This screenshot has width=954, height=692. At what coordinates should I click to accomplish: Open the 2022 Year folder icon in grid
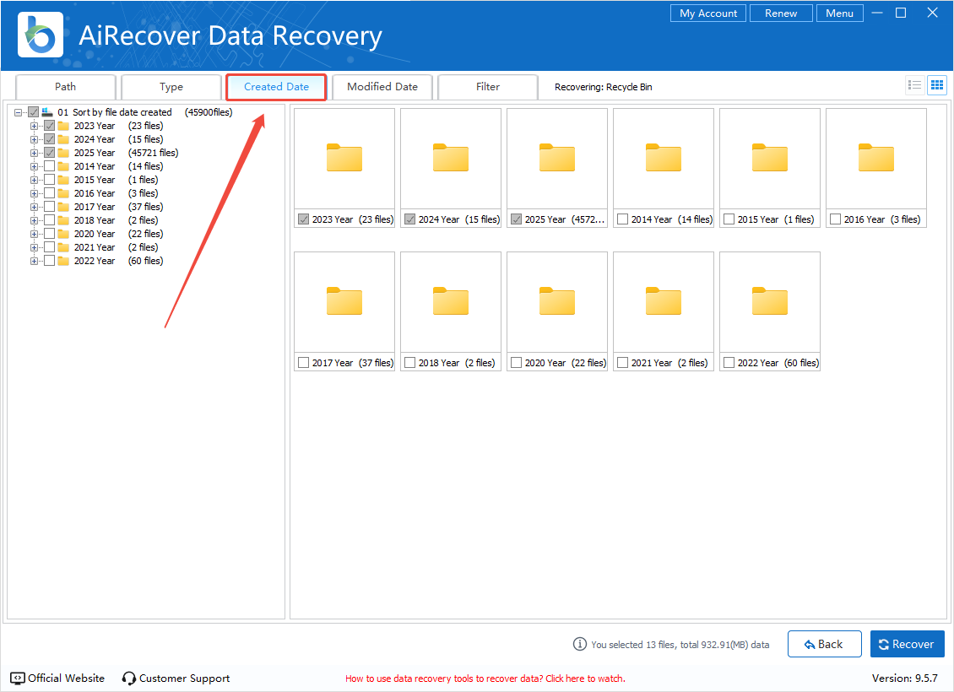pos(769,301)
